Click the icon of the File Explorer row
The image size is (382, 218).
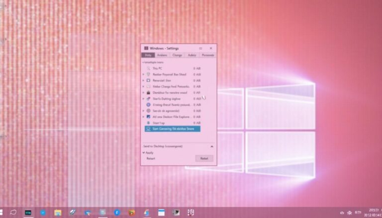148,117
